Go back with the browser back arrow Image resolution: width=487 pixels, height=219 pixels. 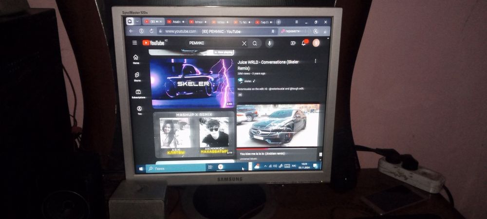point(131,31)
